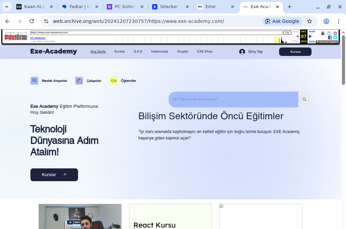
Task: Open the Chrome browser menu
Action: (339, 21)
